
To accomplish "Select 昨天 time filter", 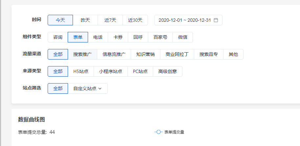I will 85,20.
